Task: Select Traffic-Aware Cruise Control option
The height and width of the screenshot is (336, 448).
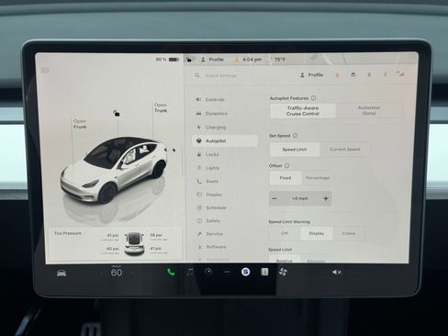Action: coord(303,111)
